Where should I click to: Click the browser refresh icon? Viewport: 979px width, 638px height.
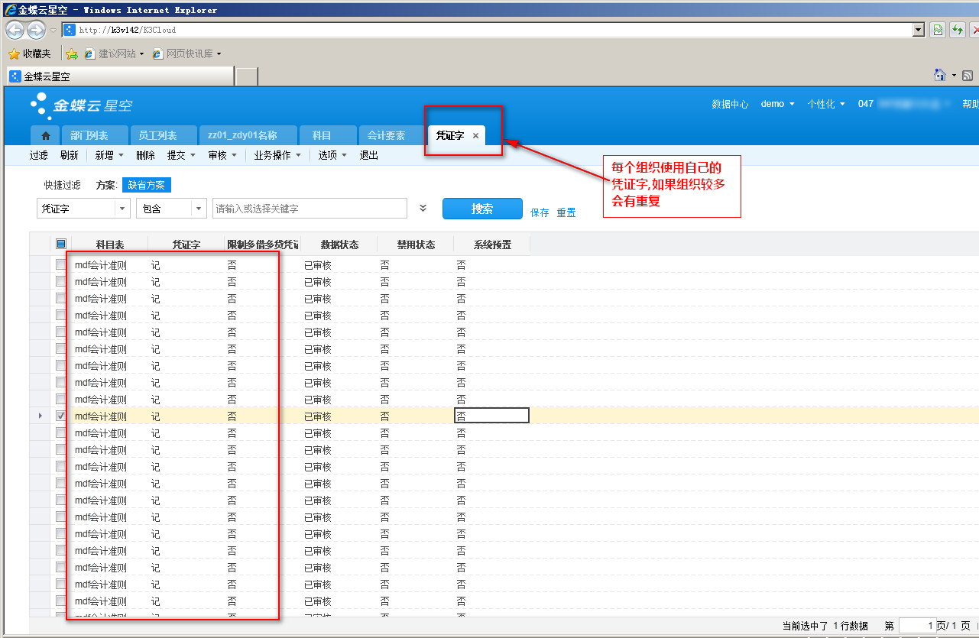point(957,30)
